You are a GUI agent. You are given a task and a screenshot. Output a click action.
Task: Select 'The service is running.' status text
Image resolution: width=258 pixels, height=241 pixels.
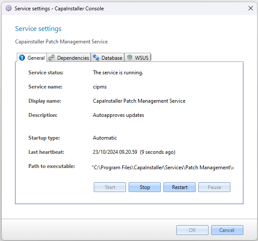click(x=118, y=73)
